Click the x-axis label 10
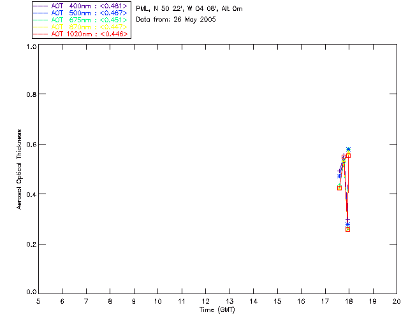The height and width of the screenshot is (326, 408). [158, 301]
